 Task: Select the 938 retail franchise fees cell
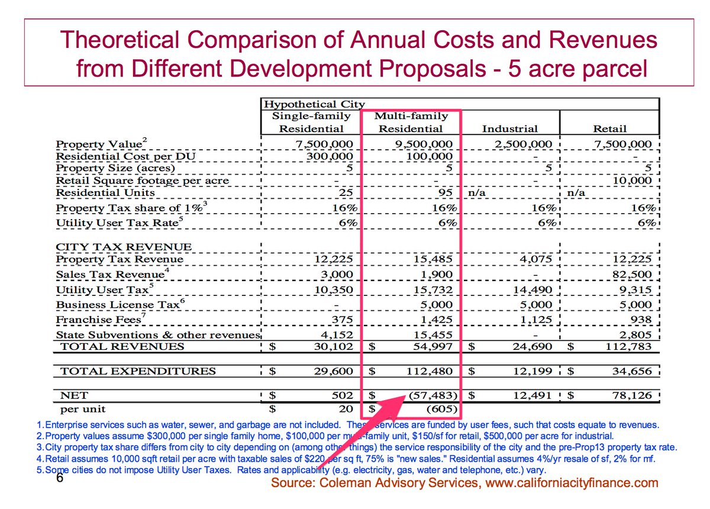(642, 320)
